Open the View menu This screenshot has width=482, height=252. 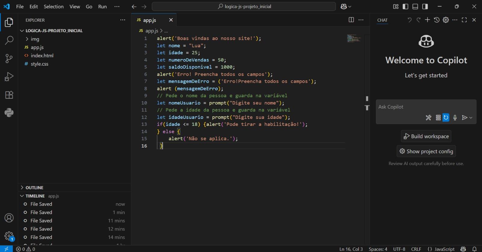75,7
